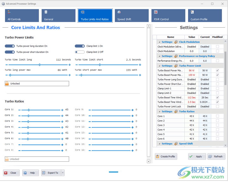Increase Turbo long power max with plus icon
The image size is (228, 182).
tap(69, 75)
